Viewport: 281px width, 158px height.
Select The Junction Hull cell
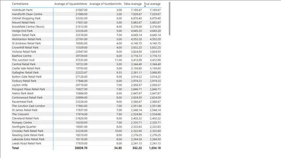point(23,60)
